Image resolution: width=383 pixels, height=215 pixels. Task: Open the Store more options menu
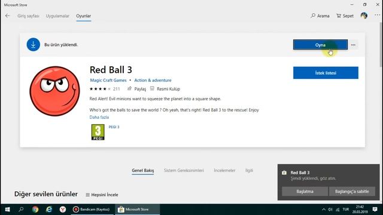[377, 15]
